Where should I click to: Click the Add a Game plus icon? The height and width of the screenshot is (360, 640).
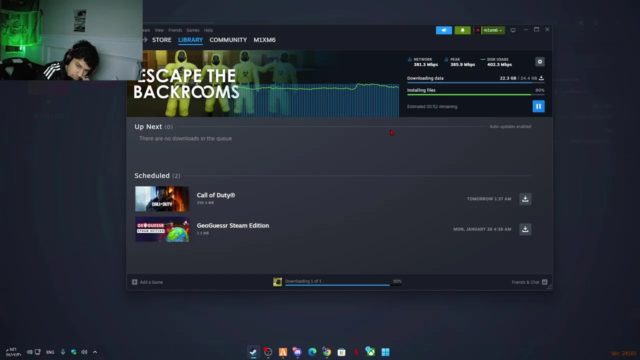coord(134,282)
